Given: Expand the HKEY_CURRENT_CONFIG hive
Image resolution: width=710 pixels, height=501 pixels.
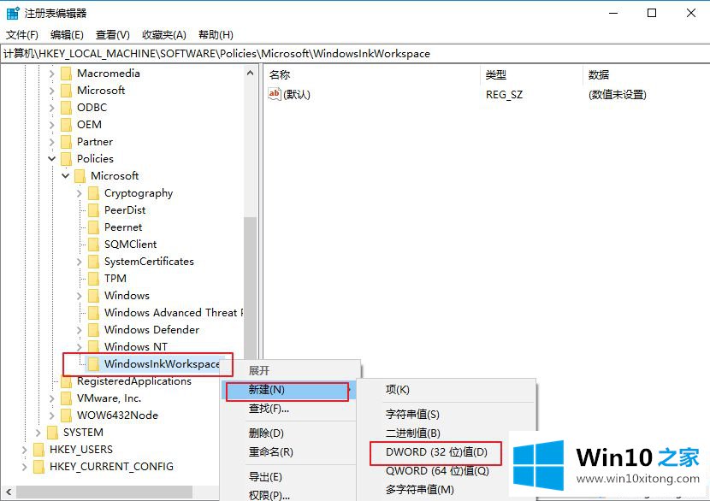Looking at the screenshot, I should click(25, 467).
